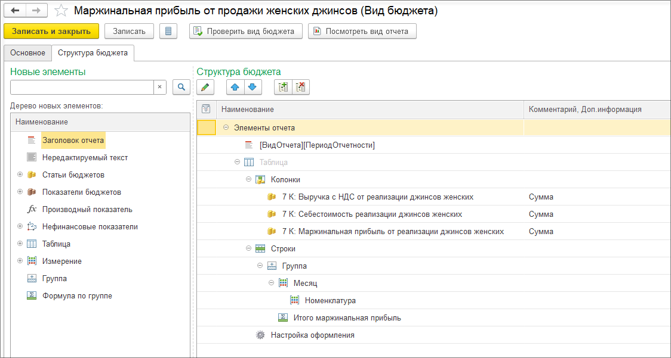
Task: Click the magnifier search button for new elements
Action: [181, 87]
